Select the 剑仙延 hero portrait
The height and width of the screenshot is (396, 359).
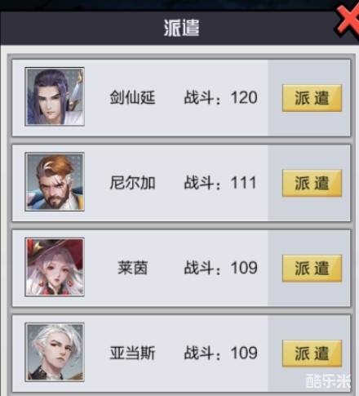coord(55,96)
